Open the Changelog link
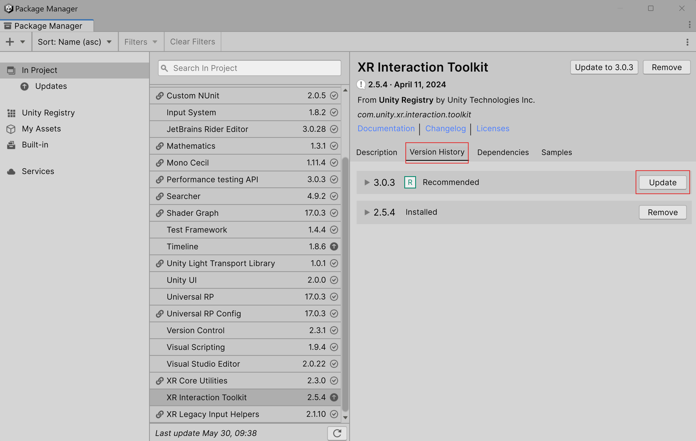This screenshot has height=441, width=696. pyautogui.click(x=445, y=128)
